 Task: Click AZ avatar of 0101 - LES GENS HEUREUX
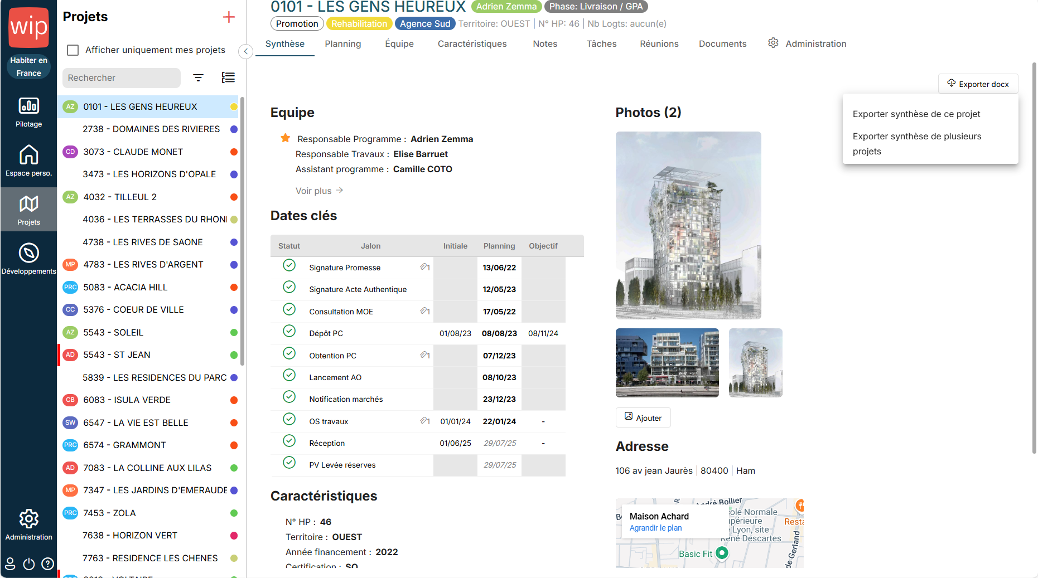coord(70,106)
